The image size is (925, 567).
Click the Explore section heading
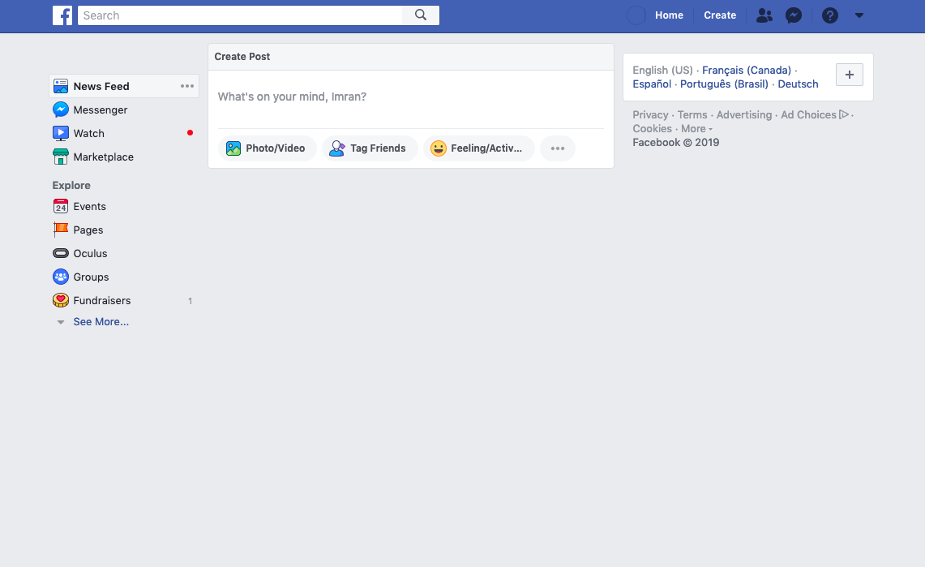point(71,185)
